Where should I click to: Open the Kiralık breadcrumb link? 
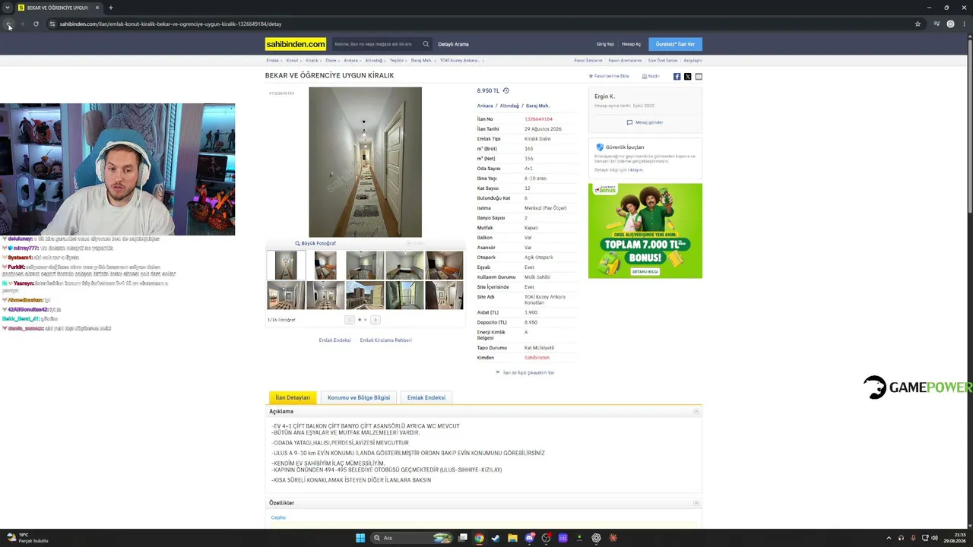(312, 60)
